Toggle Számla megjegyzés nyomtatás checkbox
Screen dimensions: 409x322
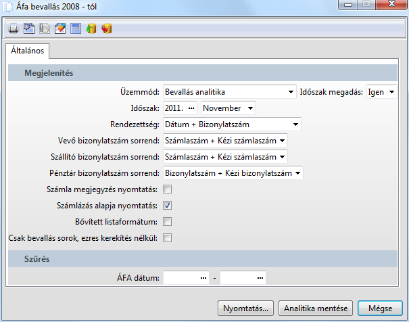point(167,189)
